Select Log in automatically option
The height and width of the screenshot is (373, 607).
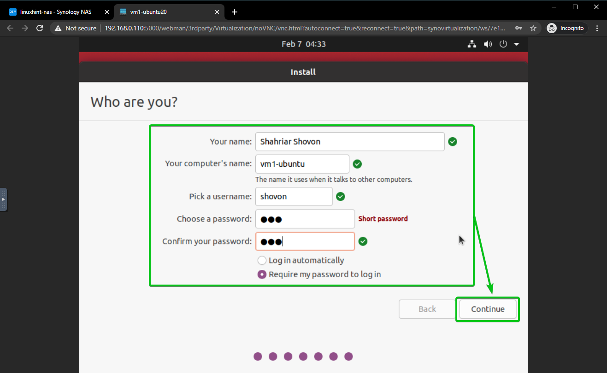(x=262, y=260)
